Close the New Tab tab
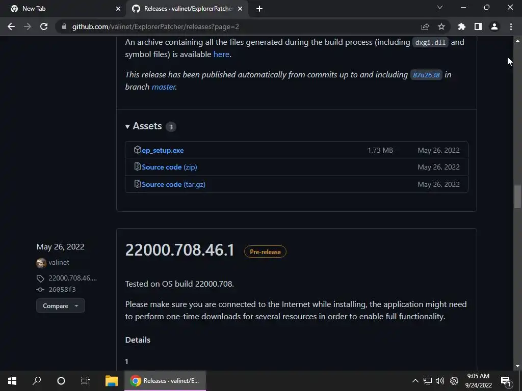Image resolution: width=522 pixels, height=391 pixels. (118, 9)
